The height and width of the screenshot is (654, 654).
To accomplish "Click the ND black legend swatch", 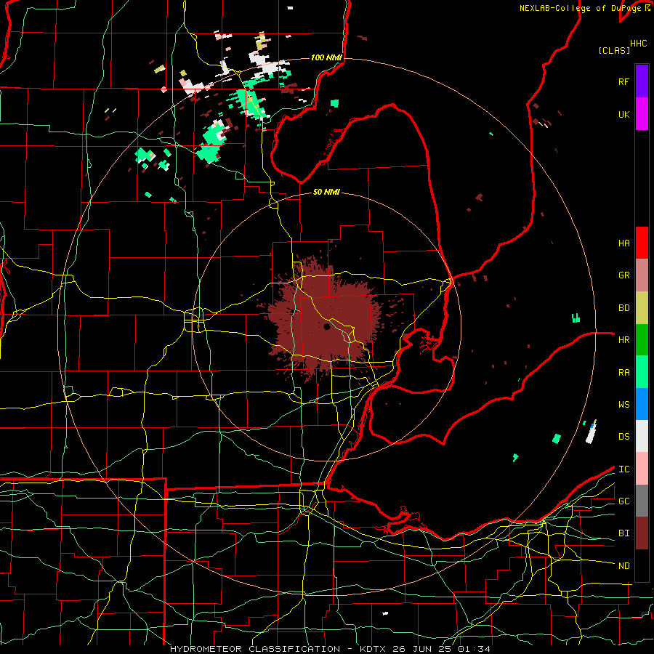I will (x=642, y=565).
